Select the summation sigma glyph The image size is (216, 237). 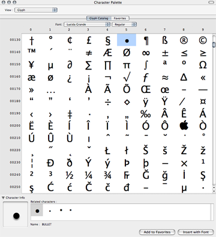point(88,65)
